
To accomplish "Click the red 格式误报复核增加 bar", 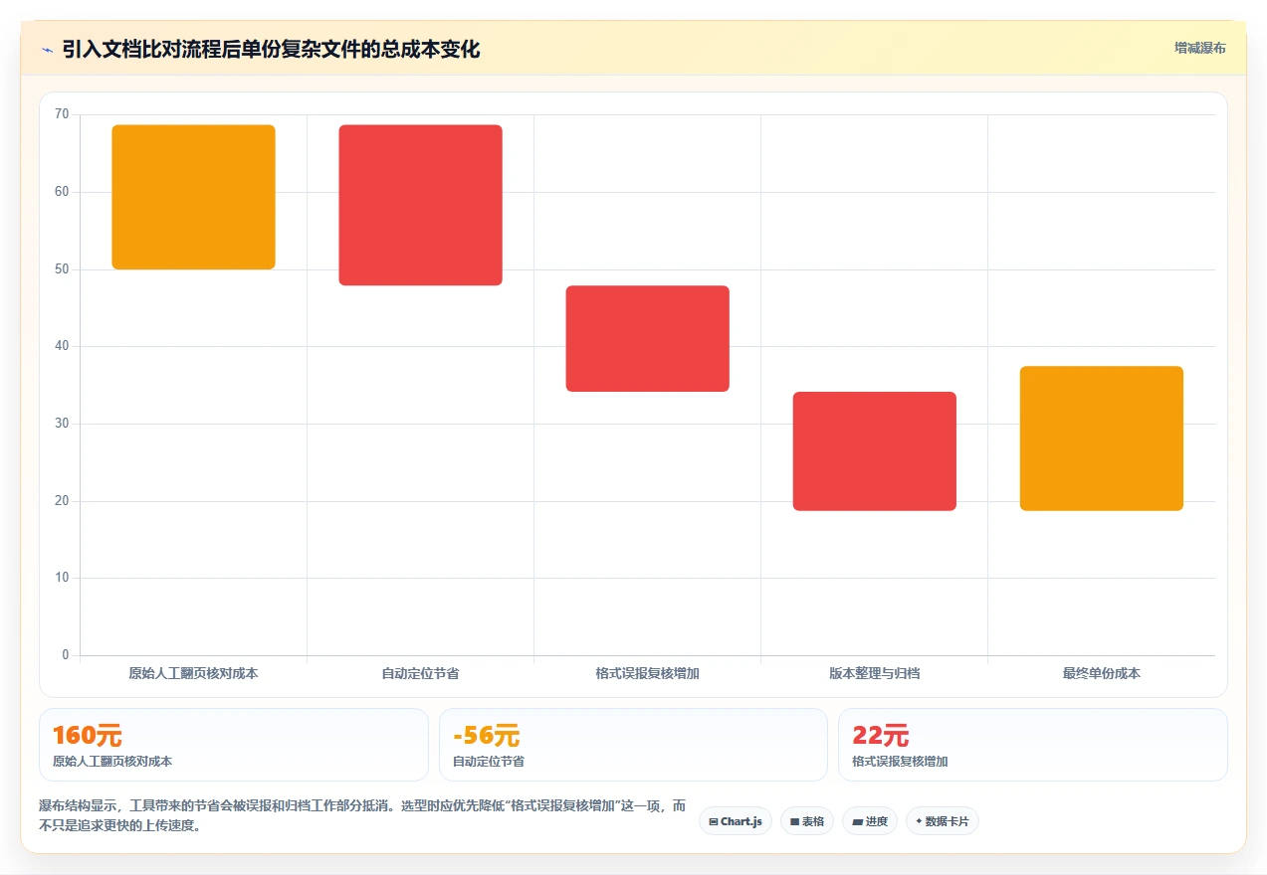I will click(647, 338).
